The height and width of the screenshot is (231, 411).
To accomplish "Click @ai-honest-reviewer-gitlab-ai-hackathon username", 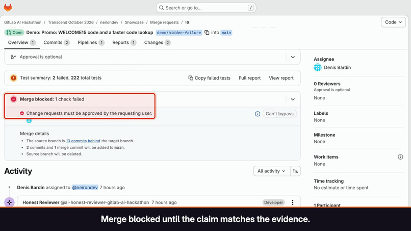I will point(105,202).
